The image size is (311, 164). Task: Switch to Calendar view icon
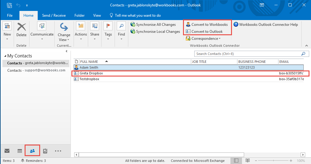(x=20, y=151)
